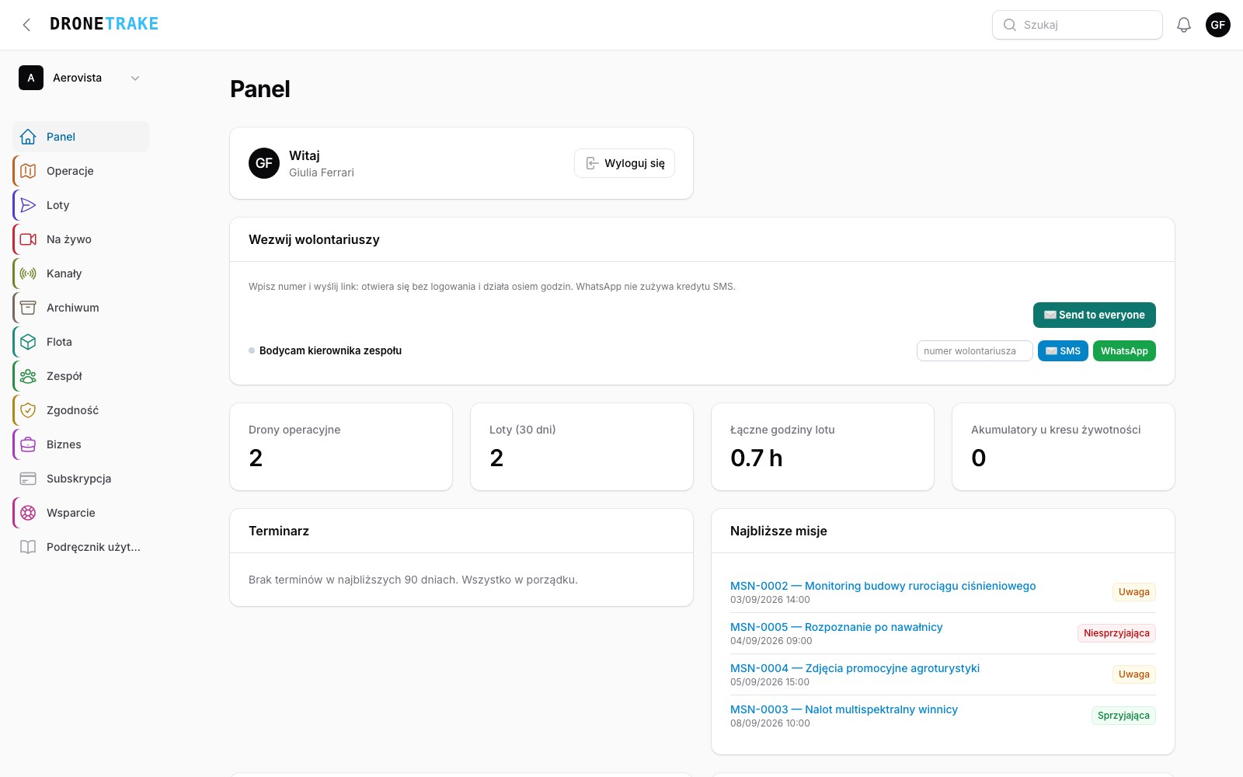Open Operacje map icon in sidebar
1243x777 pixels.
click(28, 171)
